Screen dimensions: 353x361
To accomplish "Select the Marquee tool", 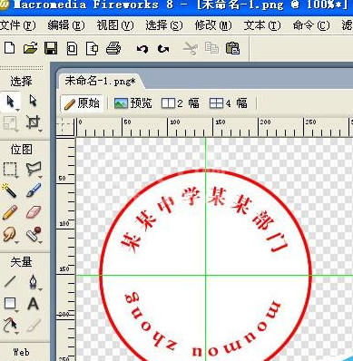I will point(10,169).
